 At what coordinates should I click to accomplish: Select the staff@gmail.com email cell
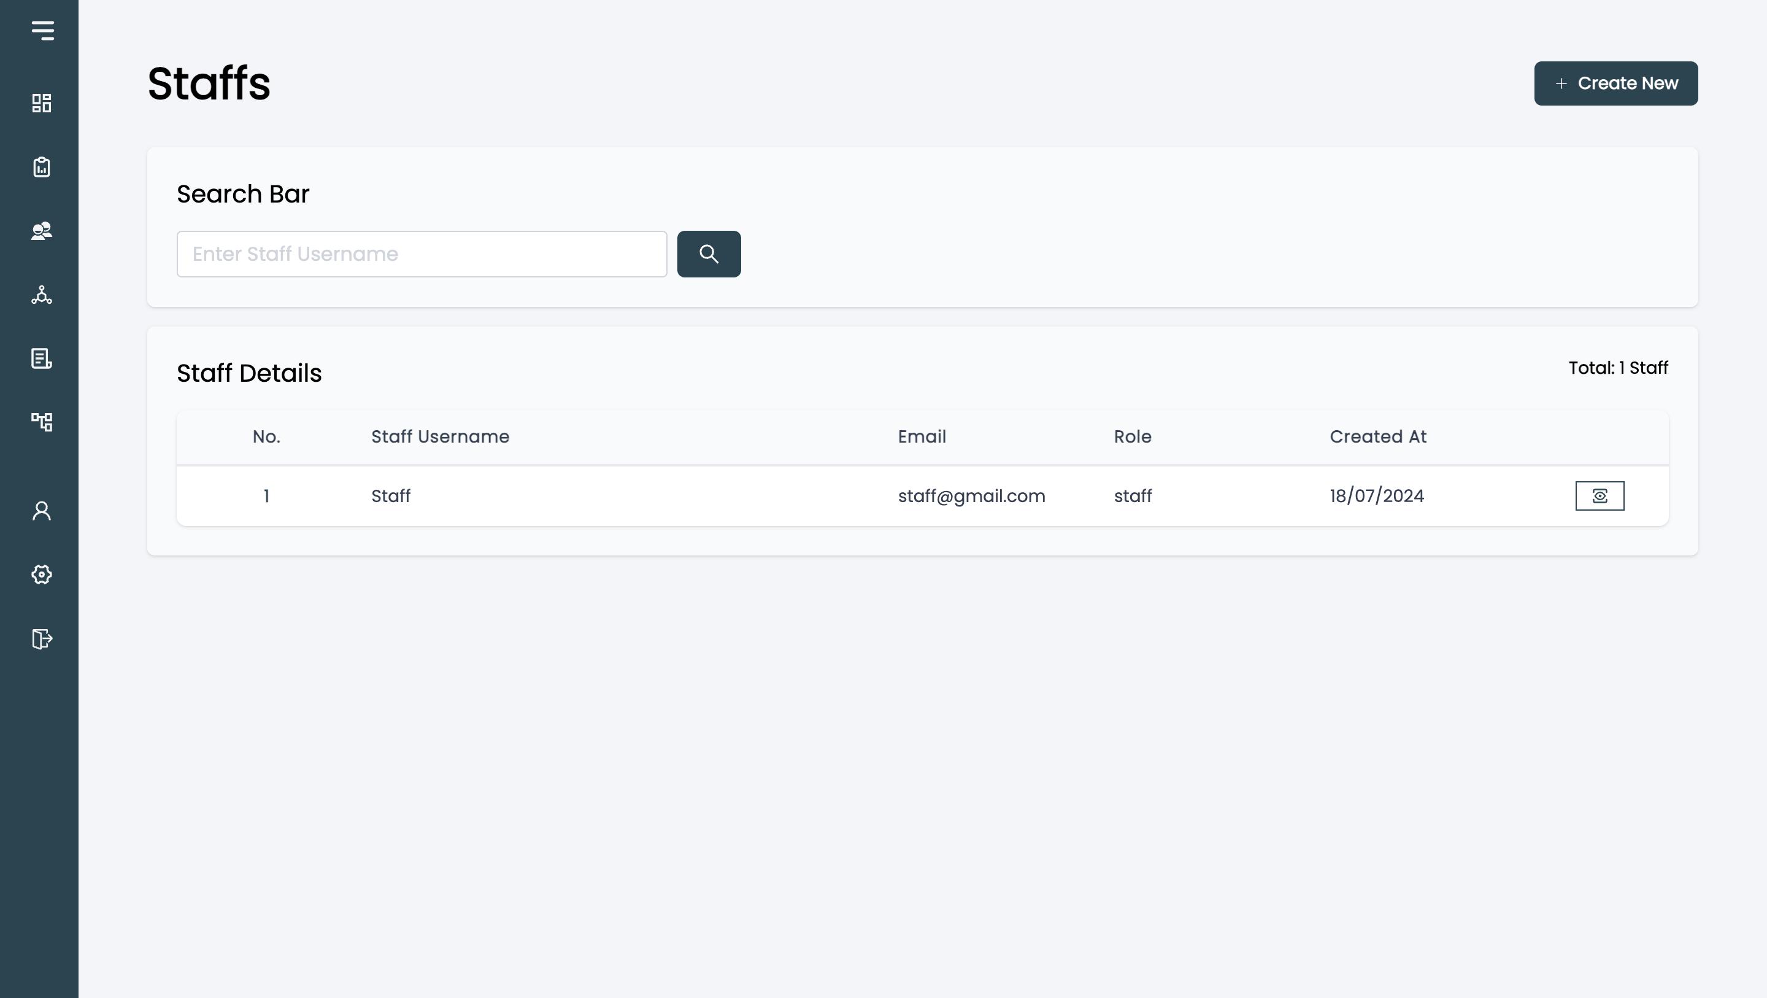tap(971, 495)
